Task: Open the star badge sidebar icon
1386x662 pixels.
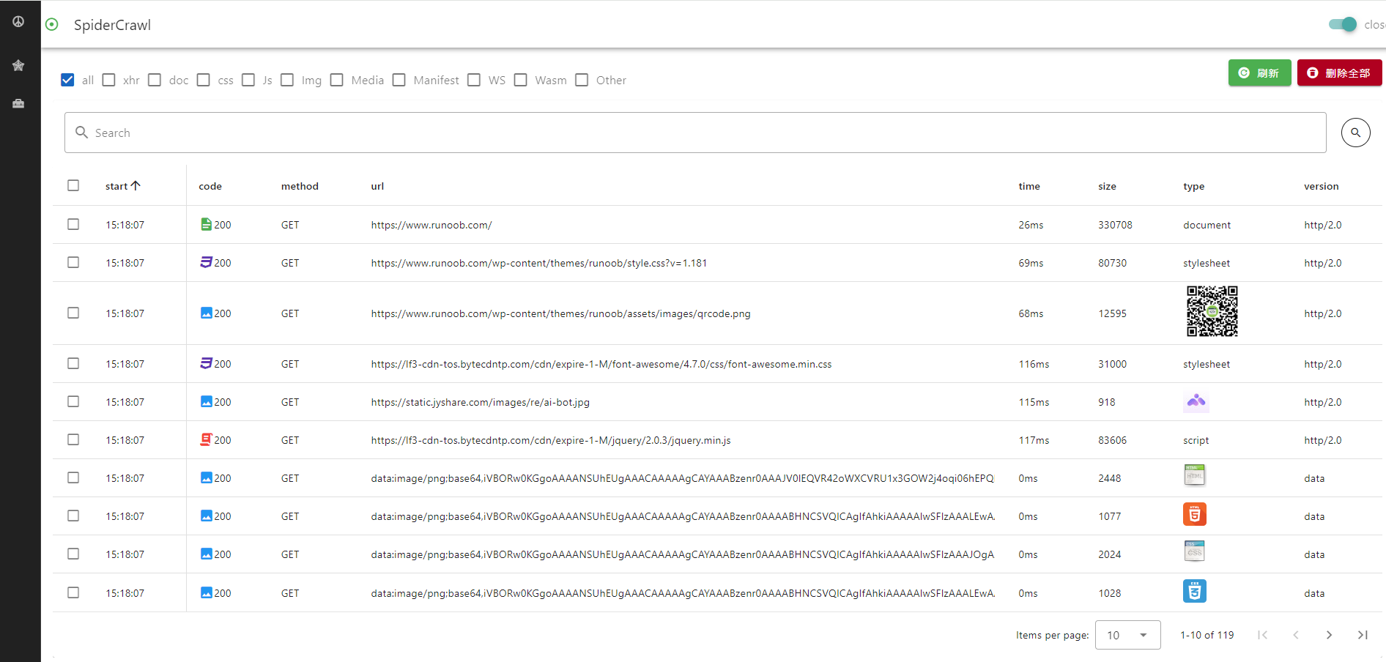Action: pyautogui.click(x=18, y=65)
